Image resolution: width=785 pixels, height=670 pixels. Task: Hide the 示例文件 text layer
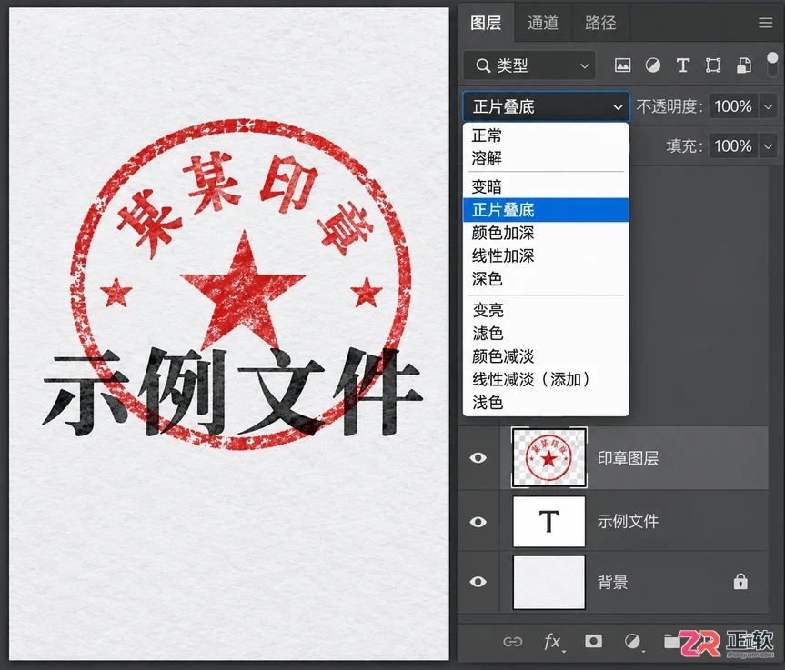(x=478, y=522)
